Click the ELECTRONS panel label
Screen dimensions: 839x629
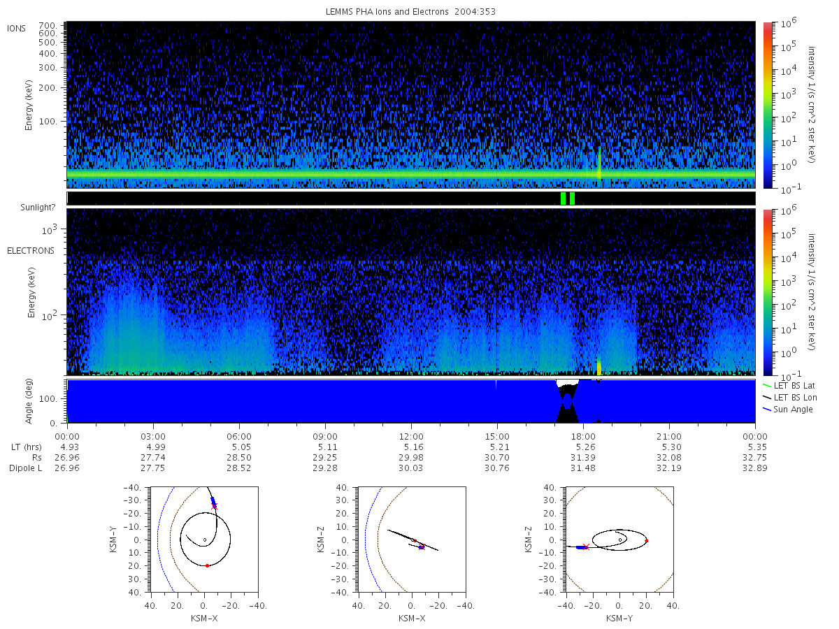31,250
